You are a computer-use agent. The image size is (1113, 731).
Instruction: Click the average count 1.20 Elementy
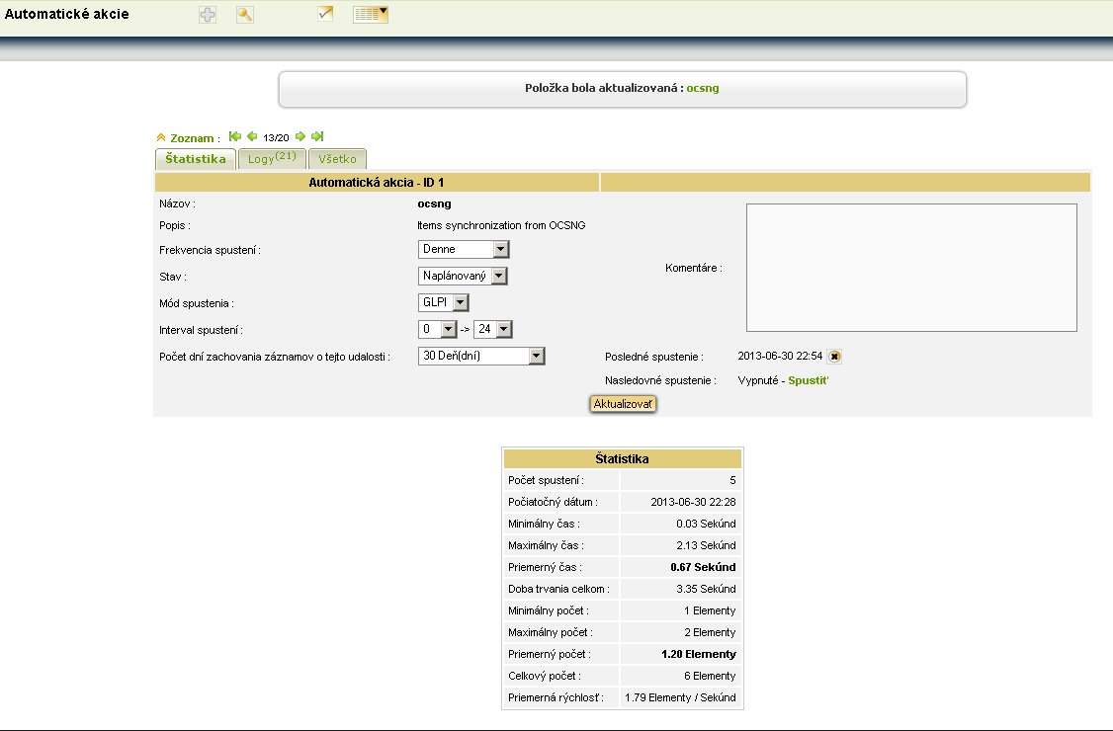coord(699,654)
